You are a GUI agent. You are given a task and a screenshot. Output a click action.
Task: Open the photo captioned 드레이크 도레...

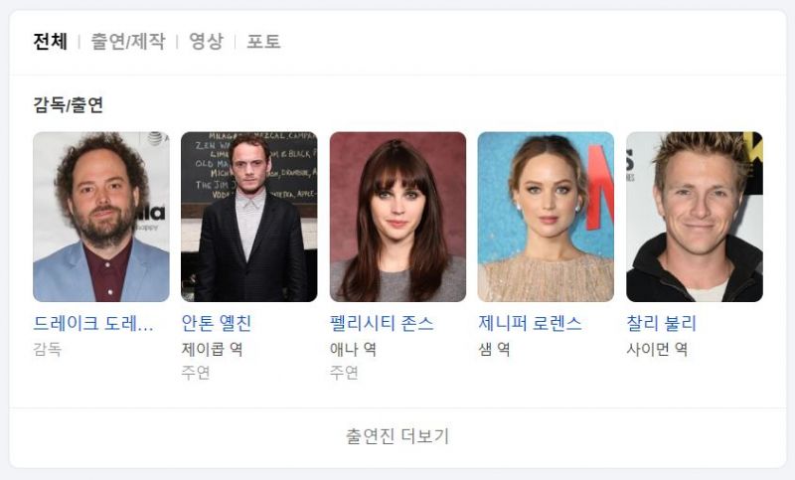click(101, 217)
